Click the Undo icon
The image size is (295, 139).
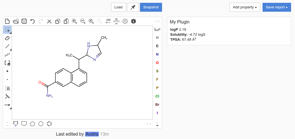click(x=32, y=21)
